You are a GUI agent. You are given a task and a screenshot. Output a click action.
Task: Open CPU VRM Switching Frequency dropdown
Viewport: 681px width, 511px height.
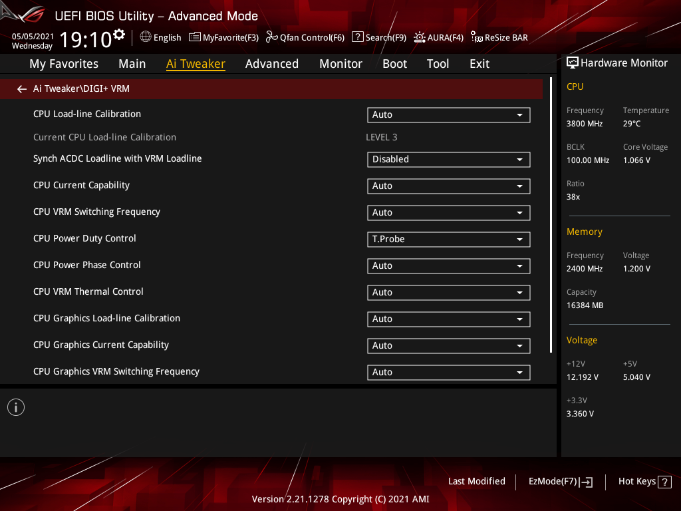tap(449, 212)
